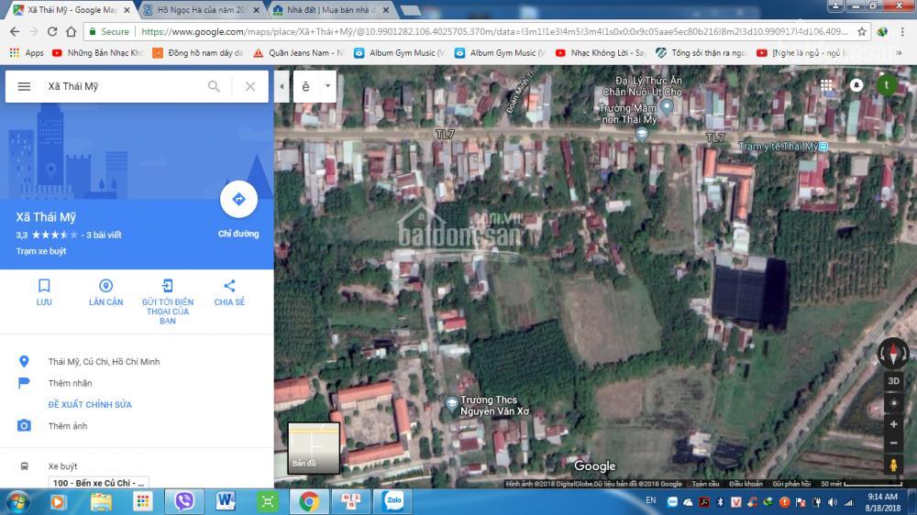This screenshot has width=917, height=515.
Task: Click Trường Thcs Nguyễn Văn Xơ marker
Action: (451, 404)
